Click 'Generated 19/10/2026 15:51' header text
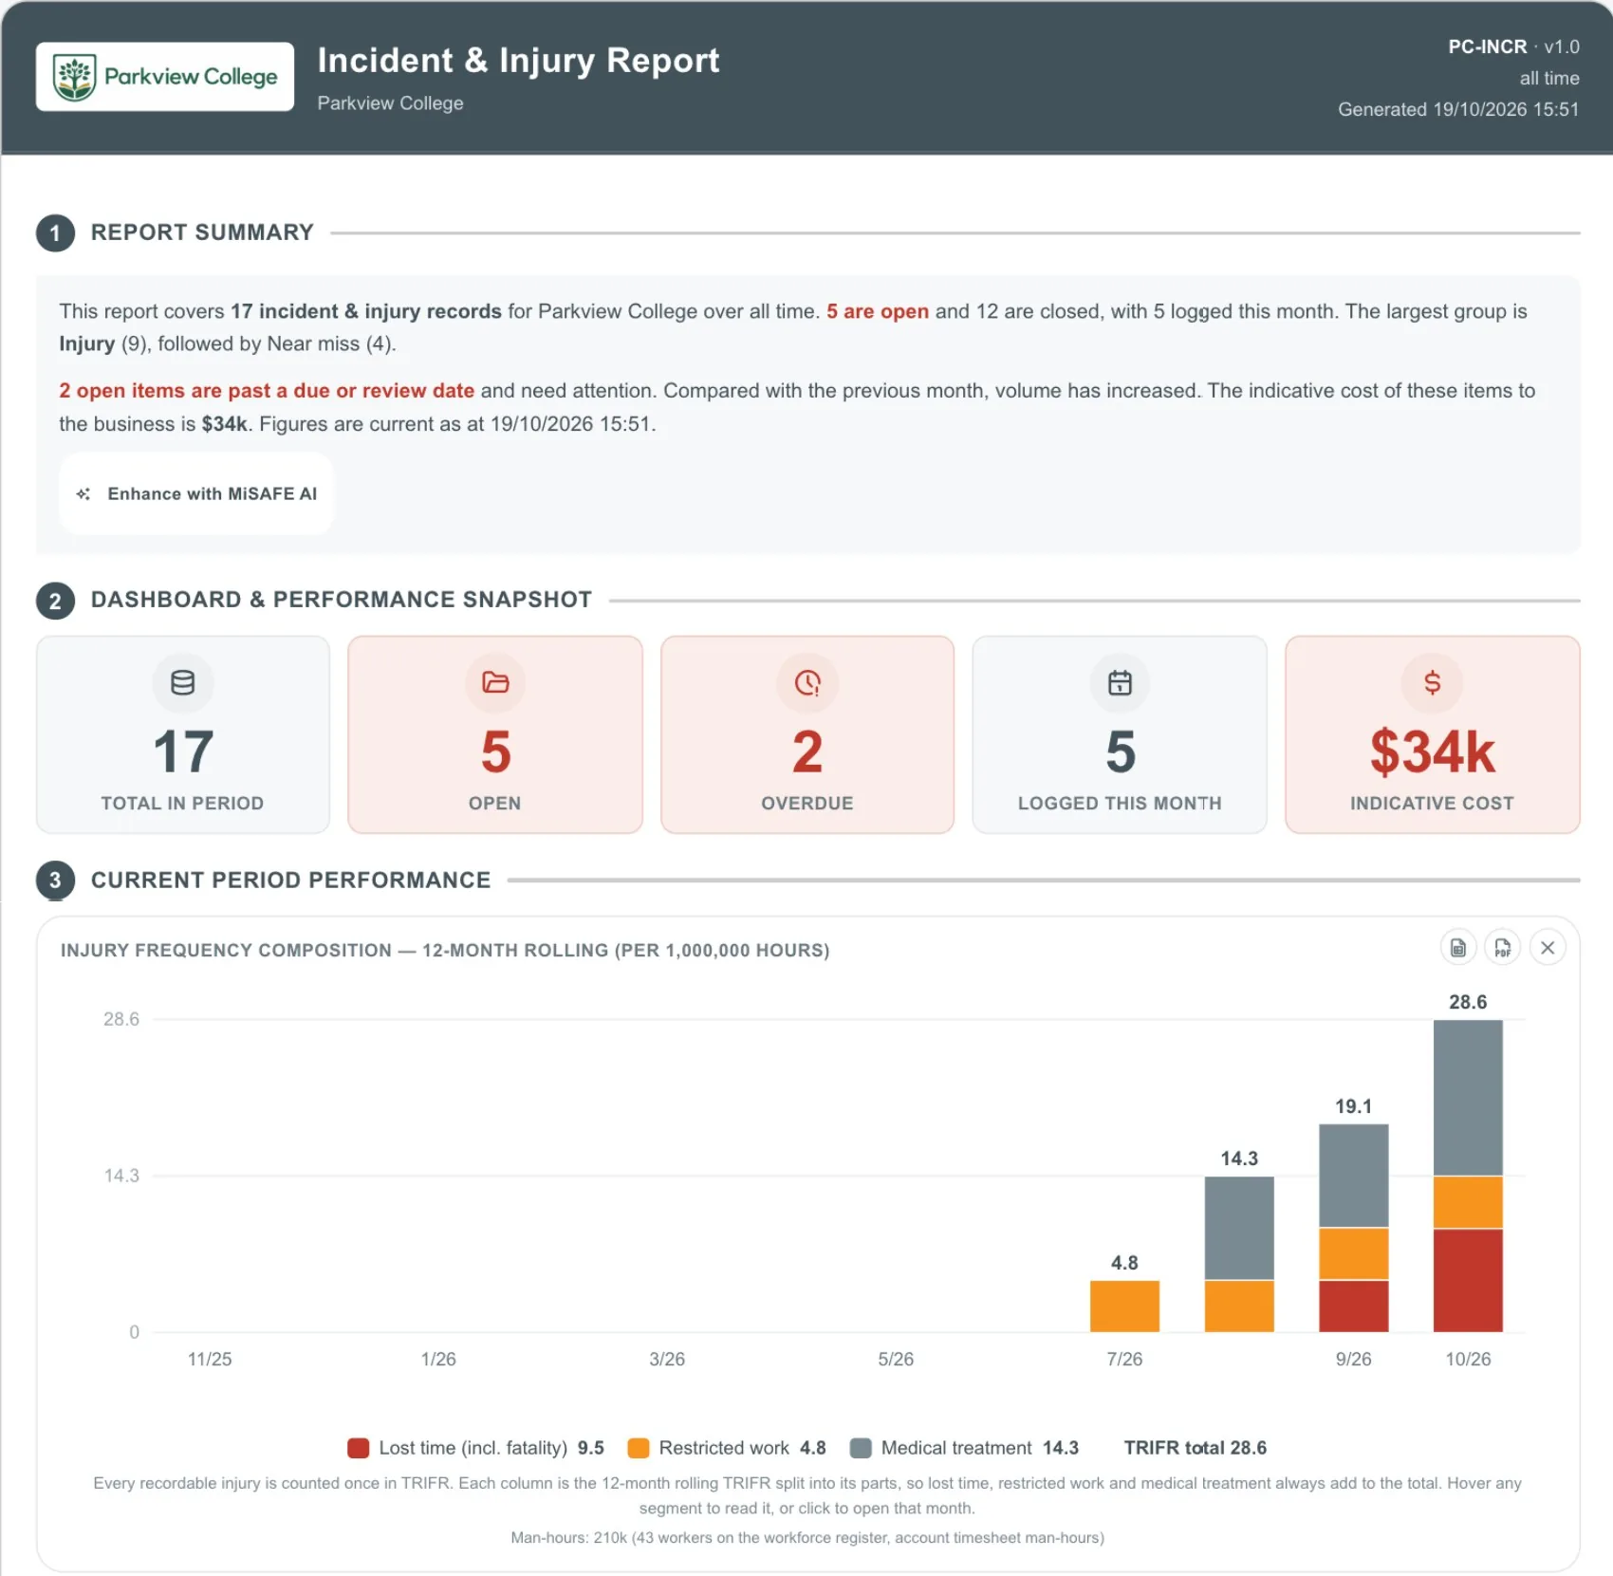The image size is (1613, 1576). tap(1458, 109)
